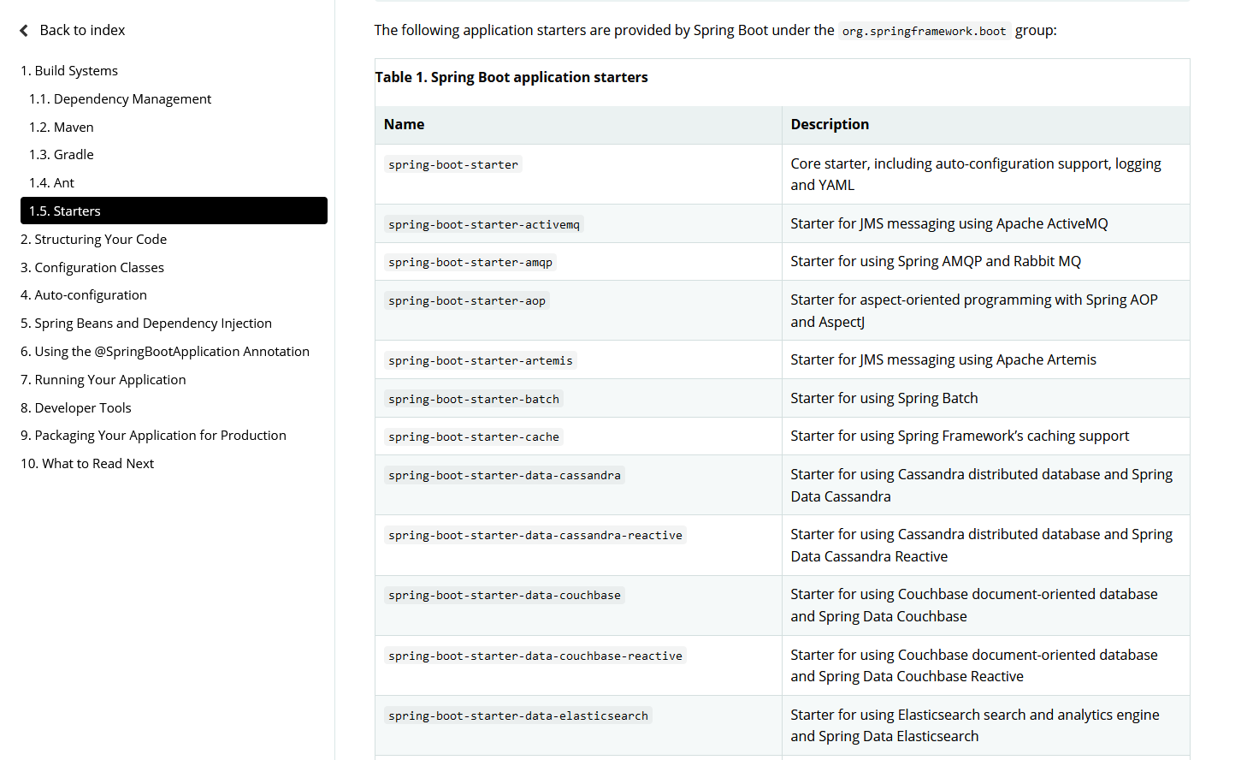This screenshot has width=1247, height=760.
Task: Click 'Spring Data Couchbase' description without Reactive
Action: (x=974, y=605)
